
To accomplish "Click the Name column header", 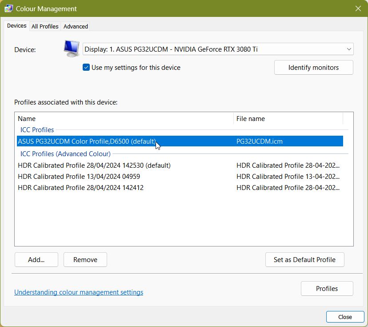I will click(124, 119).
